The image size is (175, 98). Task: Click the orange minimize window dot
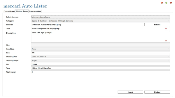162,3
